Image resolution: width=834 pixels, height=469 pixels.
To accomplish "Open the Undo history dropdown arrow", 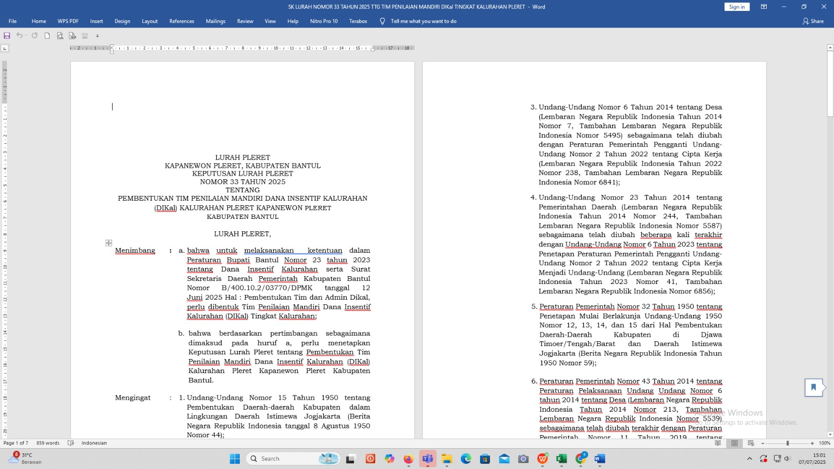I will [25, 36].
